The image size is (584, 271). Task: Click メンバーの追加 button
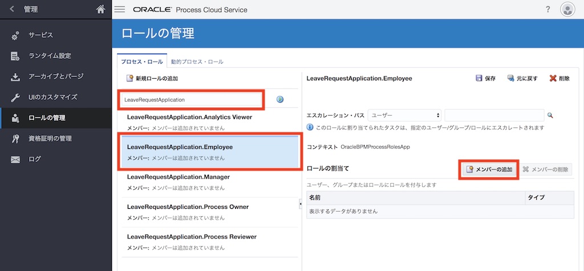[489, 169]
